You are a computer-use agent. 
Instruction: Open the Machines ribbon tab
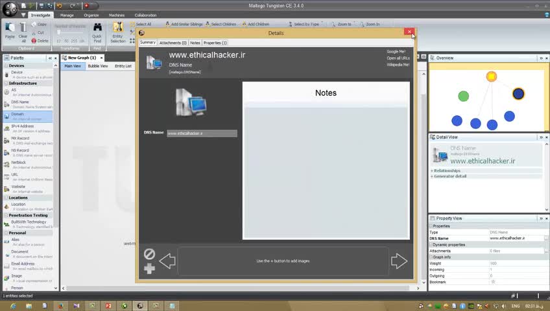117,15
